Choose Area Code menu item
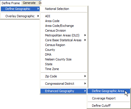The width and height of the screenshot is (131, 109). (64, 21)
